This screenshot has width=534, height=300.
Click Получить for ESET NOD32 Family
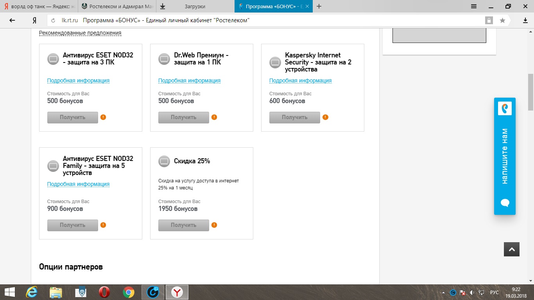73,225
